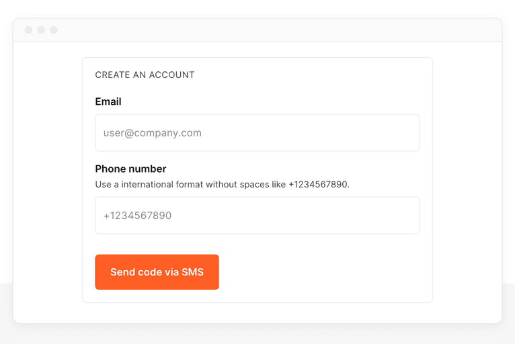515x344 pixels.
Task: Click the right end of the phone field
Action: pos(403,216)
